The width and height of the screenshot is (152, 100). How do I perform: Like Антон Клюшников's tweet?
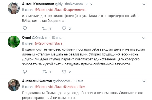click(x=64, y=28)
